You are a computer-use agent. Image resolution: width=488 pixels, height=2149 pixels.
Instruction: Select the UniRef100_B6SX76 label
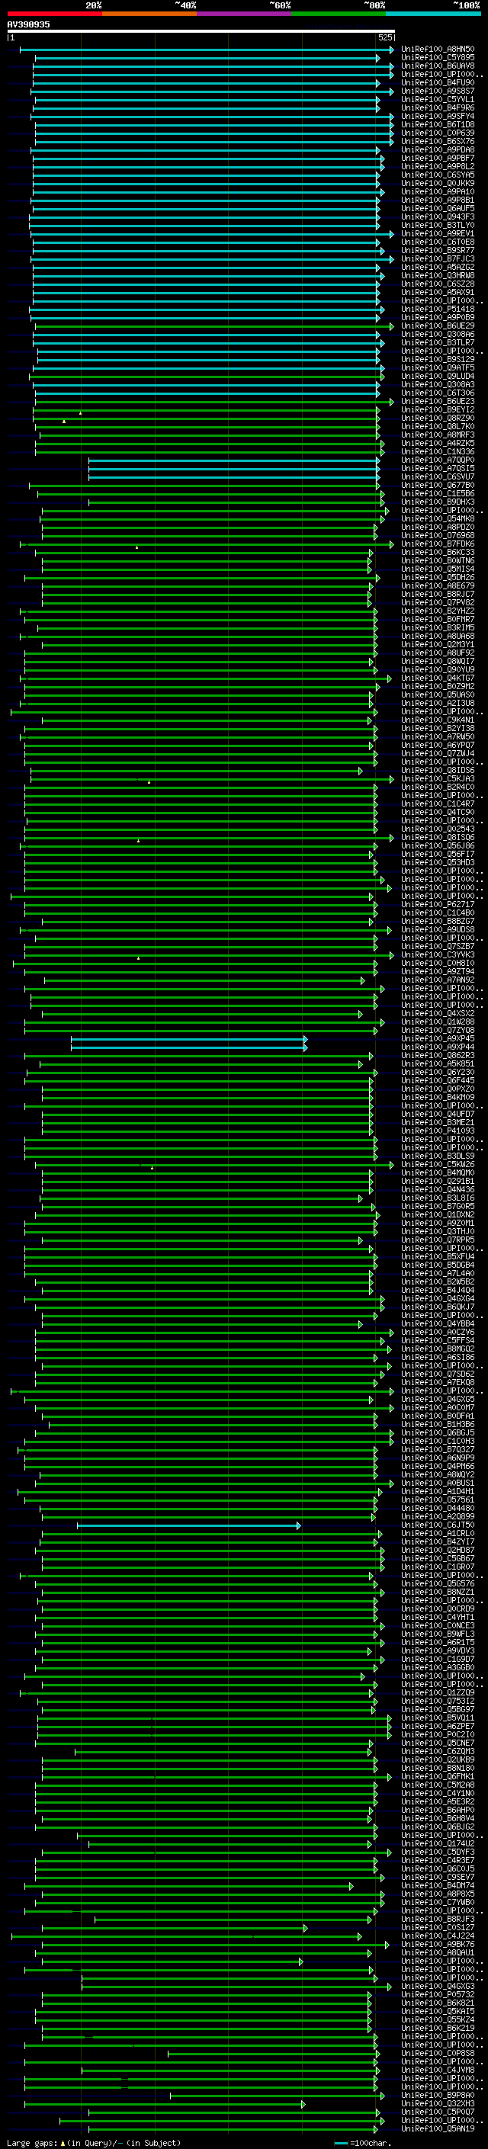click(438, 141)
